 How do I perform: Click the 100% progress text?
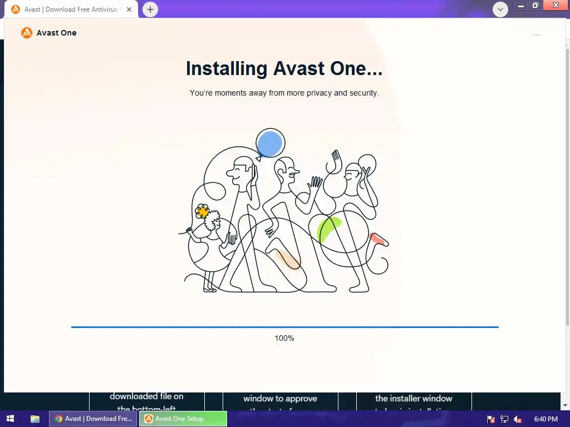coord(284,338)
